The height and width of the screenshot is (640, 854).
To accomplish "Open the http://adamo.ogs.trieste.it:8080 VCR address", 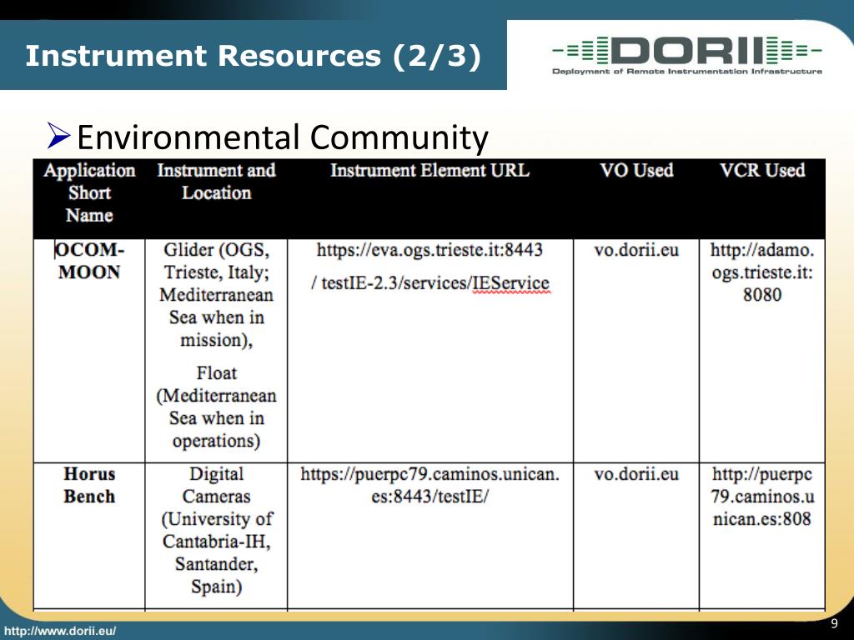I will tap(762, 272).
